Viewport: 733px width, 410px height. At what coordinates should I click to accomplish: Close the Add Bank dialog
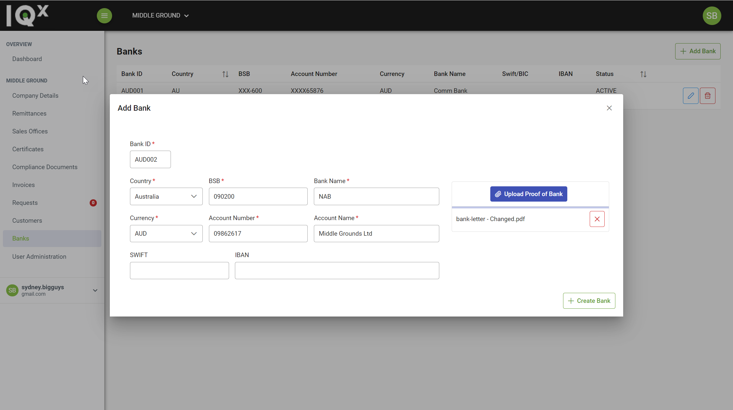click(x=609, y=108)
